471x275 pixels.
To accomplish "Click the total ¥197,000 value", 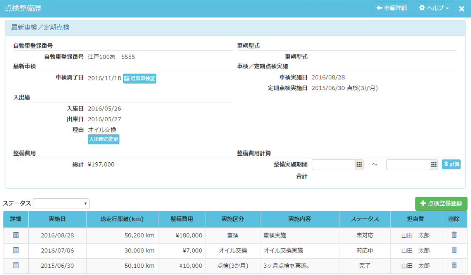I will click(101, 164).
